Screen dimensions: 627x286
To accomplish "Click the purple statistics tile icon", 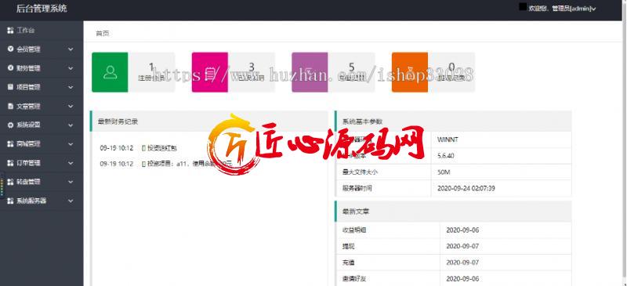I will click(x=310, y=72).
